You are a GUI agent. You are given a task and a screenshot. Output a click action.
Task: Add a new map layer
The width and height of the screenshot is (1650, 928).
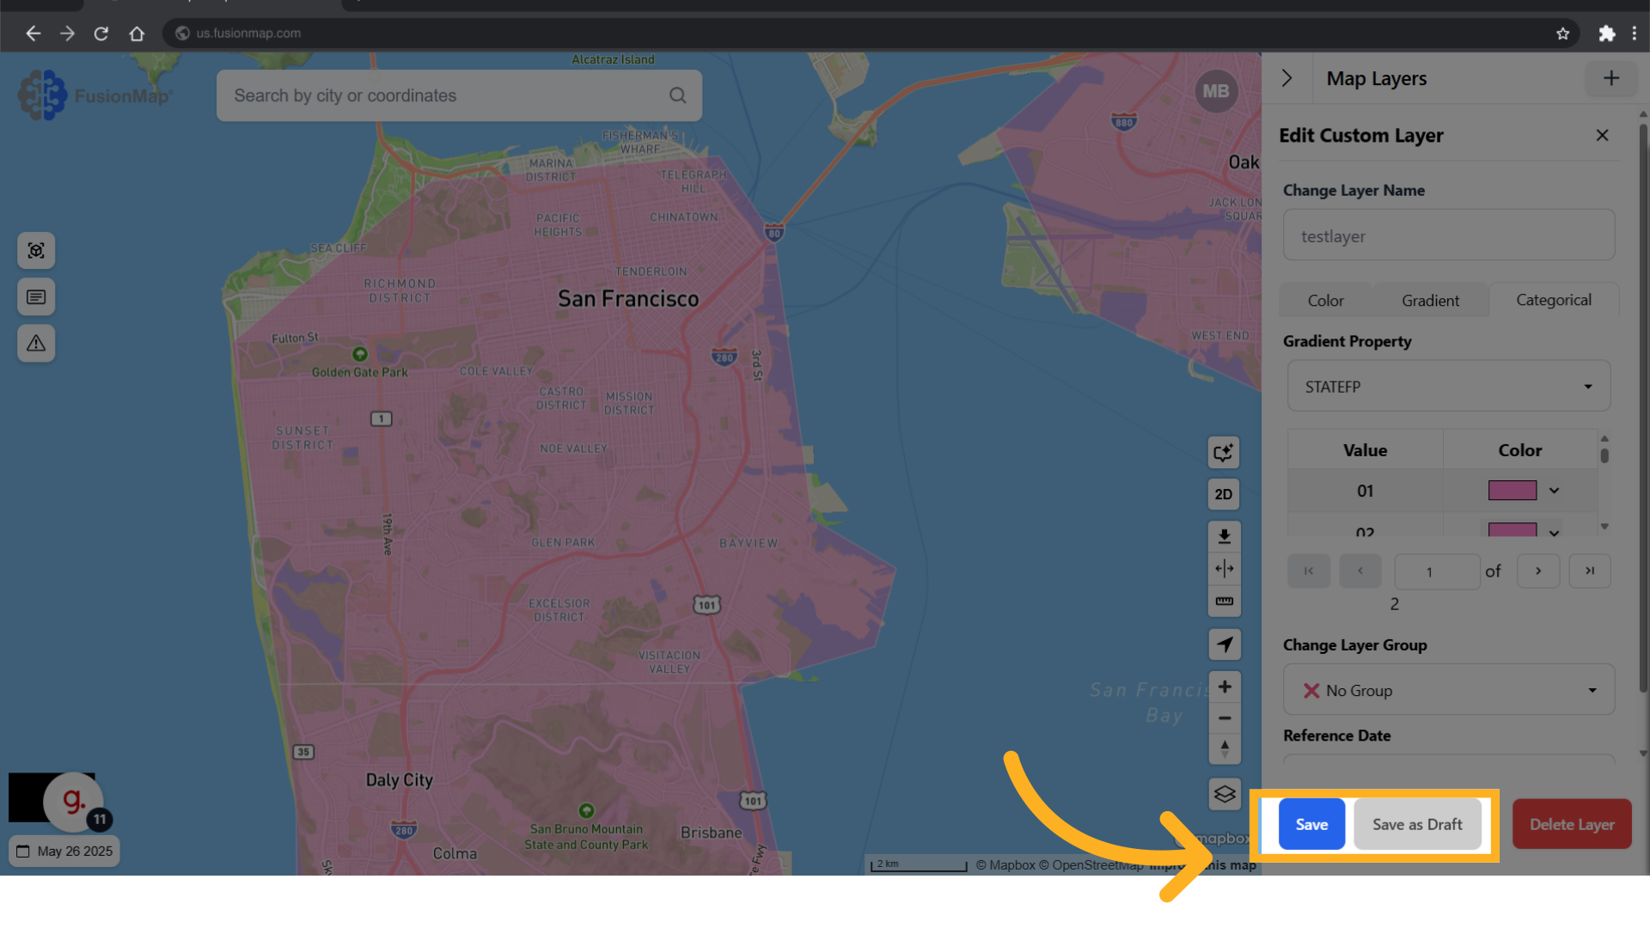coord(1611,78)
